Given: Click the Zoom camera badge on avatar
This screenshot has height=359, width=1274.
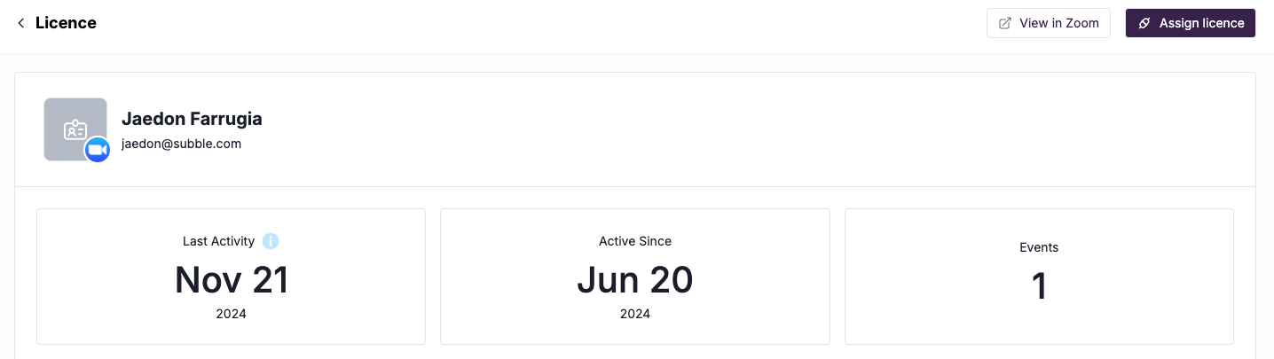Looking at the screenshot, I should coord(97,151).
